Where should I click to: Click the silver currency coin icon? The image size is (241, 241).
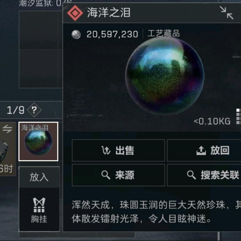pos(76,34)
